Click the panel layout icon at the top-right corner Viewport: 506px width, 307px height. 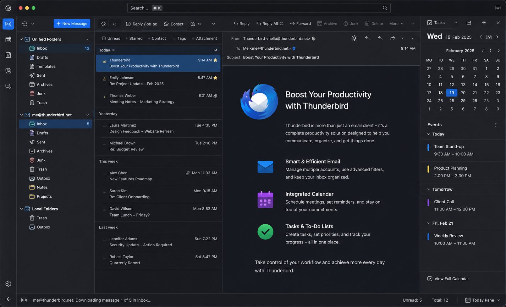(498, 8)
